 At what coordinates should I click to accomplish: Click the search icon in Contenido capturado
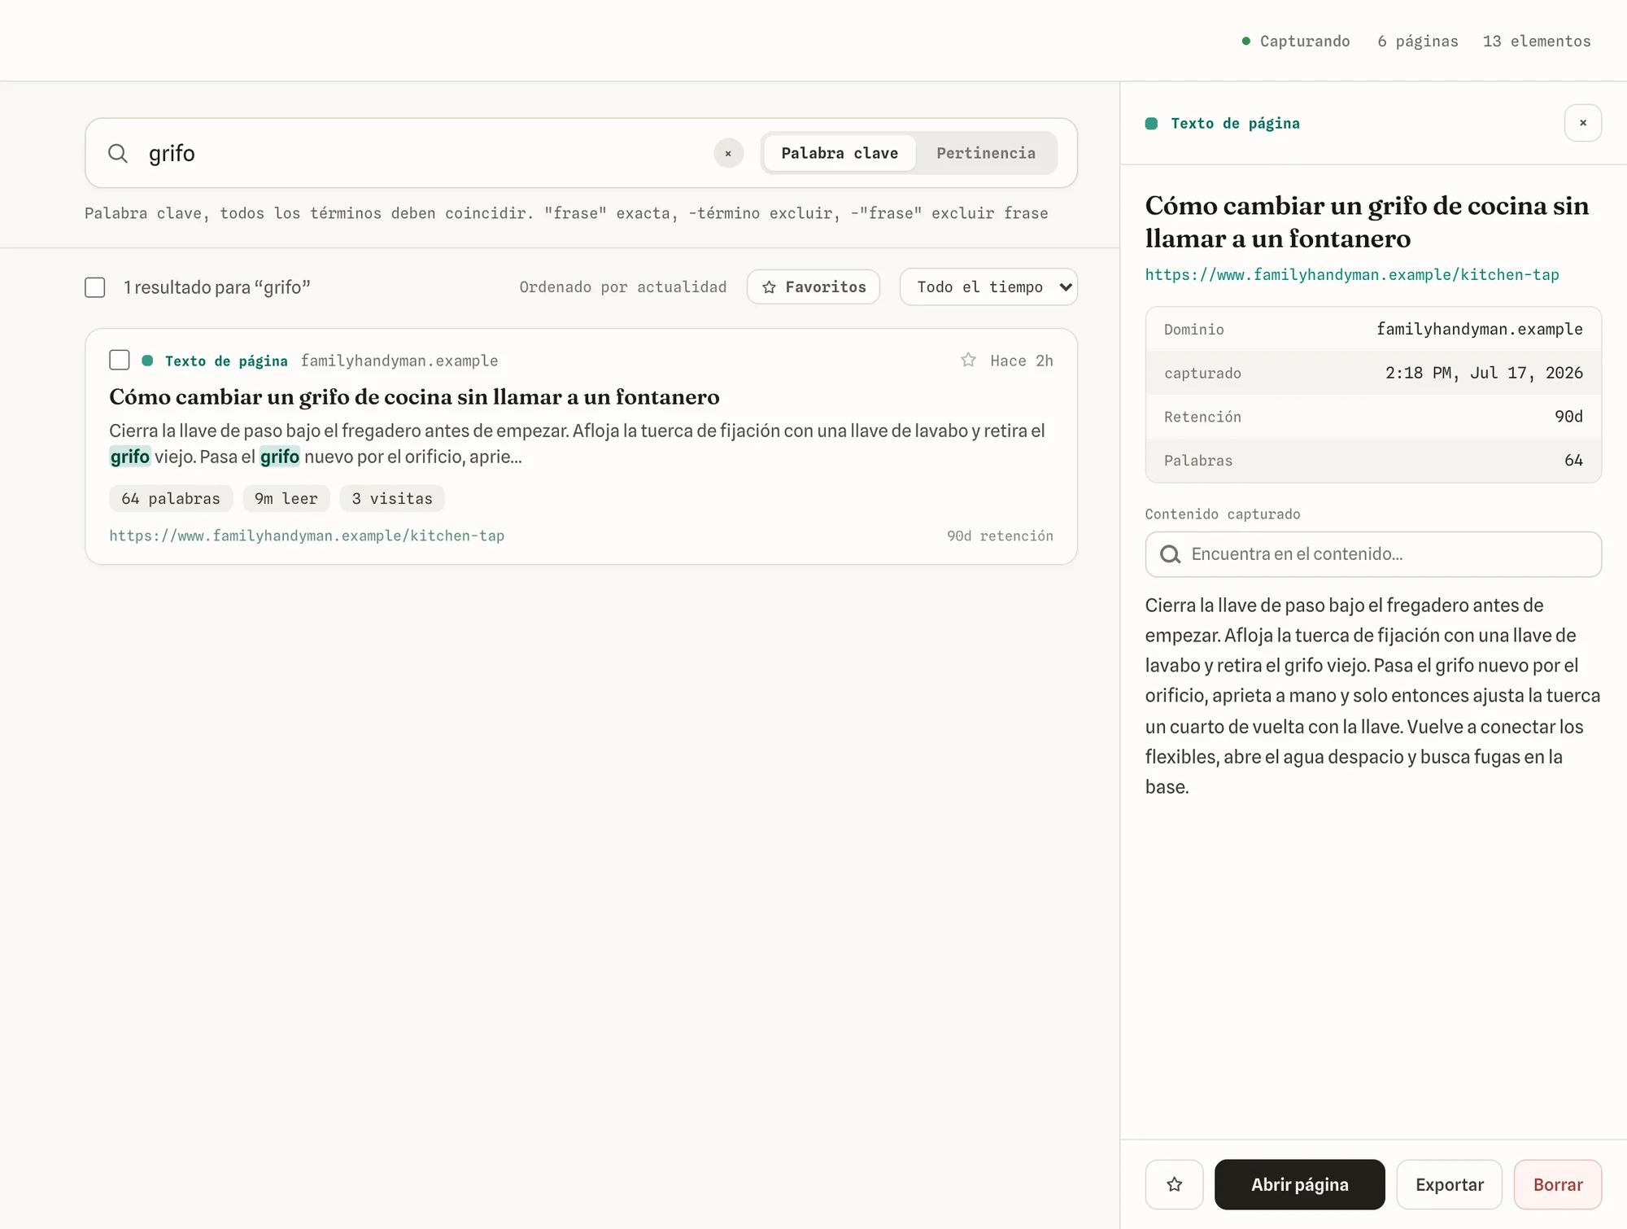(x=1170, y=554)
